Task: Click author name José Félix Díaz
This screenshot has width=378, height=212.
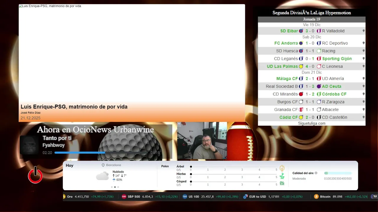Action: pyautogui.click(x=30, y=113)
